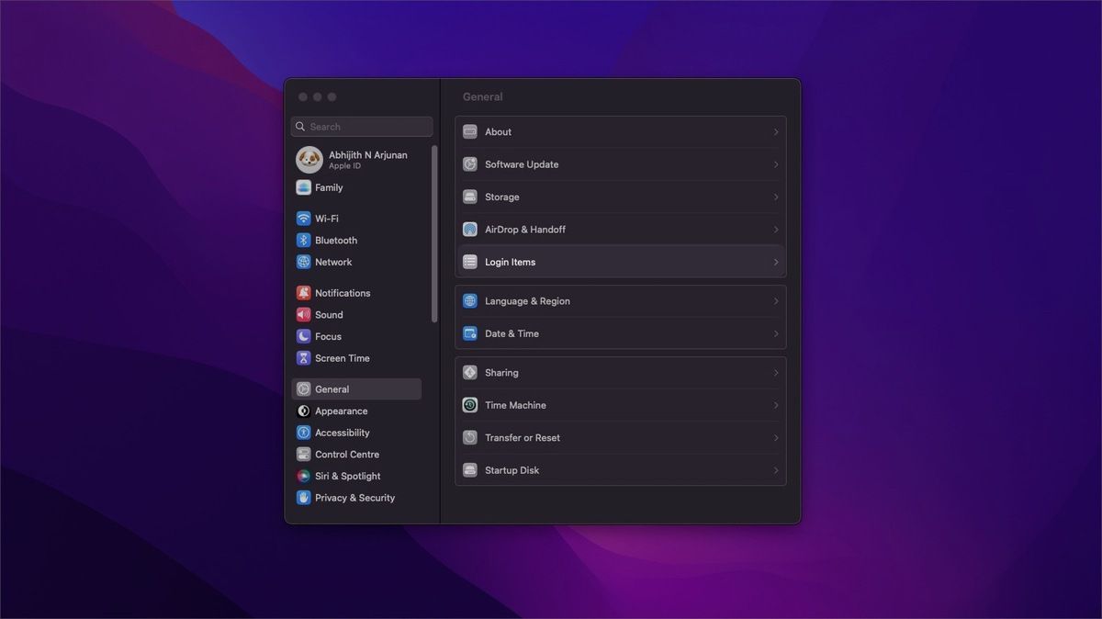
Task: Click the Startup Disk drive icon
Action: click(x=470, y=470)
